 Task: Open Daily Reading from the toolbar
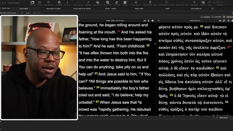pos(48,3)
